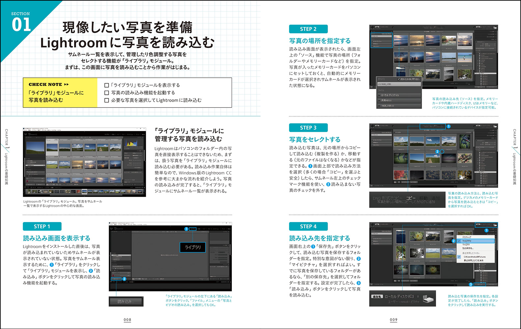Image resolution: width=521 pixels, height=329 pixels.
Task: Select コピー in the enlarged import method bar
Action: pyautogui.click(x=411, y=198)
